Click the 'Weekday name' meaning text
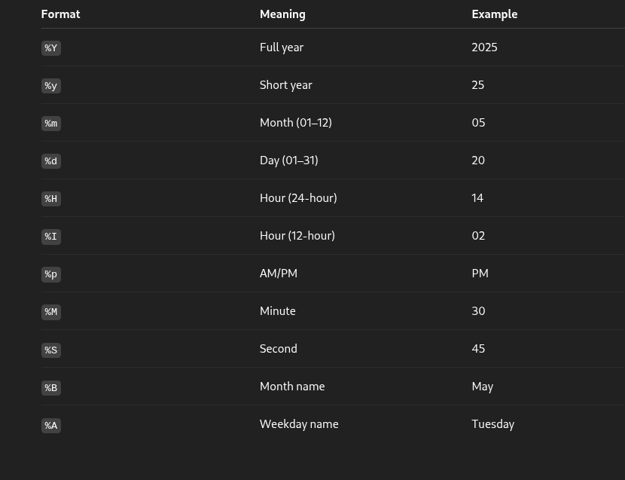 (x=299, y=424)
